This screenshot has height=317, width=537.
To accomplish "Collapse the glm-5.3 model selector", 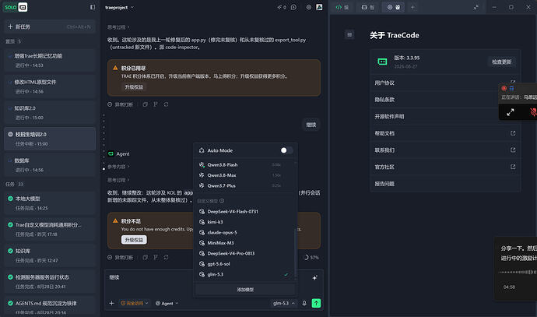I will tap(283, 303).
